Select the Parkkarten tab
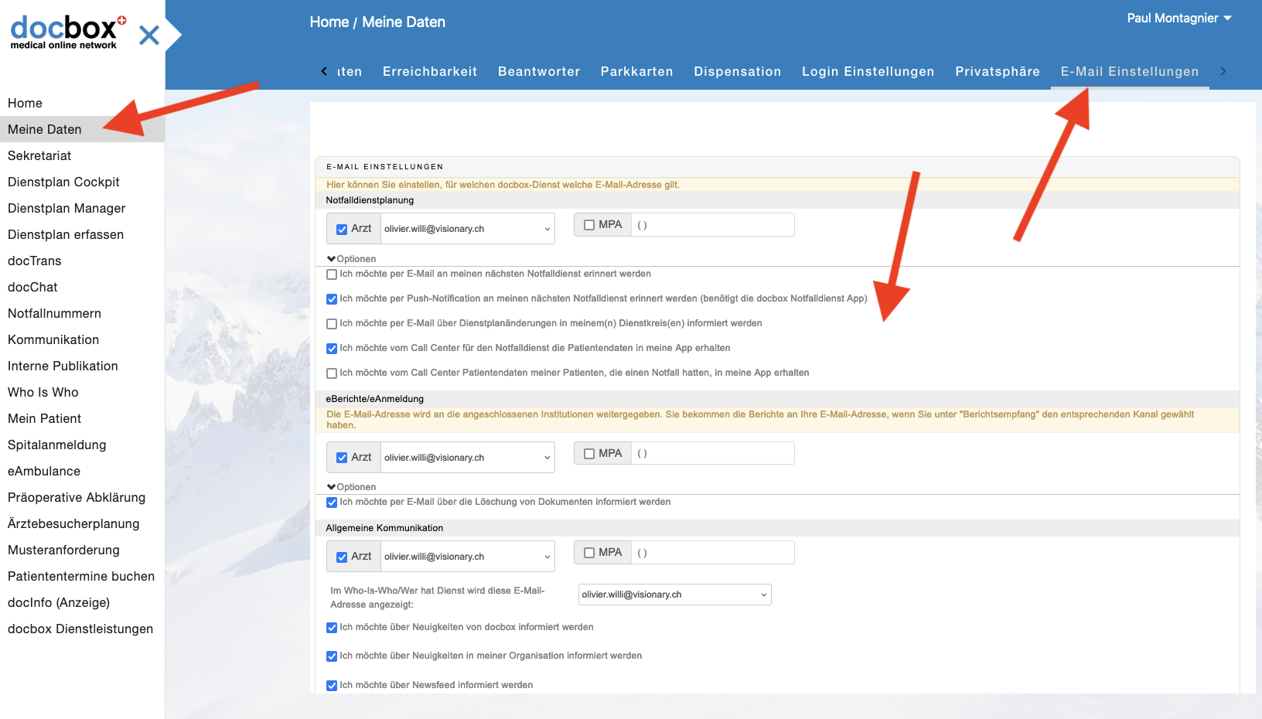 point(636,72)
